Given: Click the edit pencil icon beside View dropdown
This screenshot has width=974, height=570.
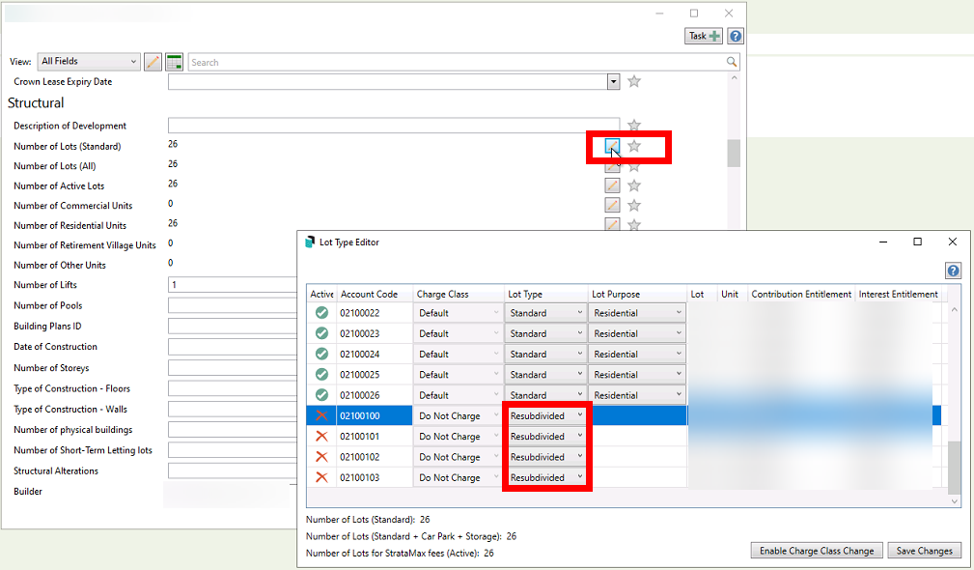Looking at the screenshot, I should pyautogui.click(x=153, y=62).
